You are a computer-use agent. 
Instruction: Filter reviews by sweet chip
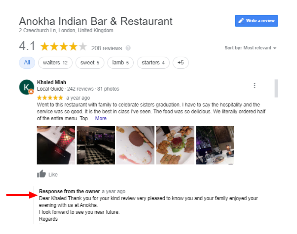(90, 63)
